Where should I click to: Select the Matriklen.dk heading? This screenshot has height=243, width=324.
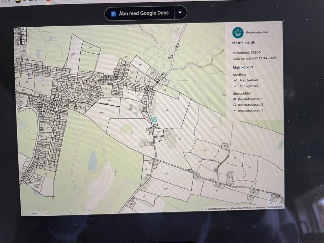click(244, 43)
